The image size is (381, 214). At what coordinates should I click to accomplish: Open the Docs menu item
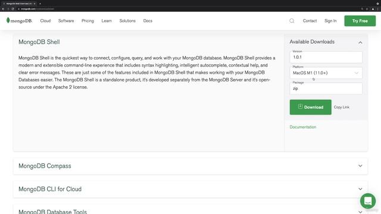point(148,21)
